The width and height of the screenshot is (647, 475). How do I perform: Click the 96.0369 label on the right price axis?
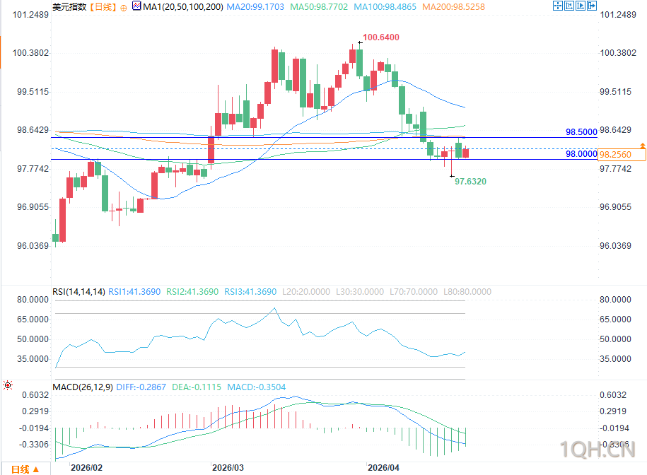(x=615, y=246)
